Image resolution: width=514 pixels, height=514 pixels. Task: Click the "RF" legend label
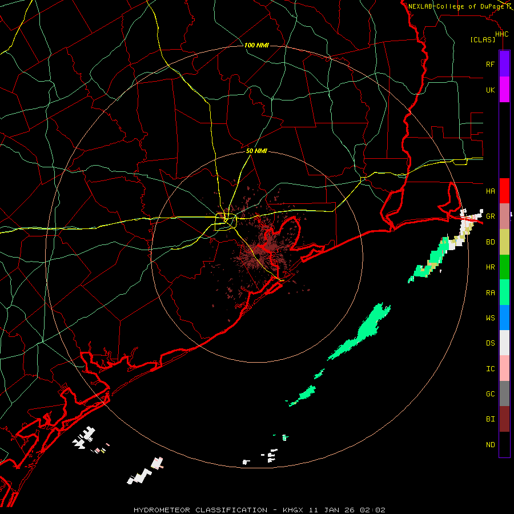pyautogui.click(x=490, y=64)
